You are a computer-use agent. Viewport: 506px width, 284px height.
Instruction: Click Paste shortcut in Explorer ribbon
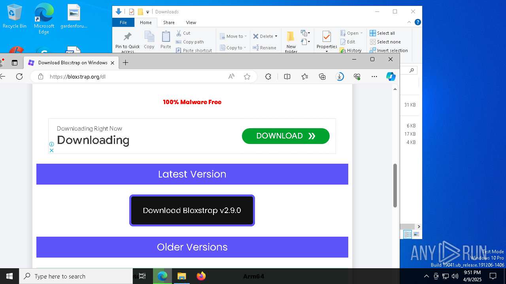point(194,50)
